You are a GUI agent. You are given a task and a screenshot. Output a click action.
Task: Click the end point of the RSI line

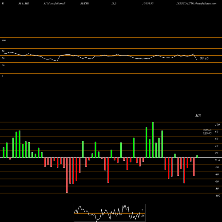tap(197, 59)
